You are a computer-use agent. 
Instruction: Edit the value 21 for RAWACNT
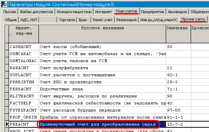pyautogui.click(x=178, y=68)
